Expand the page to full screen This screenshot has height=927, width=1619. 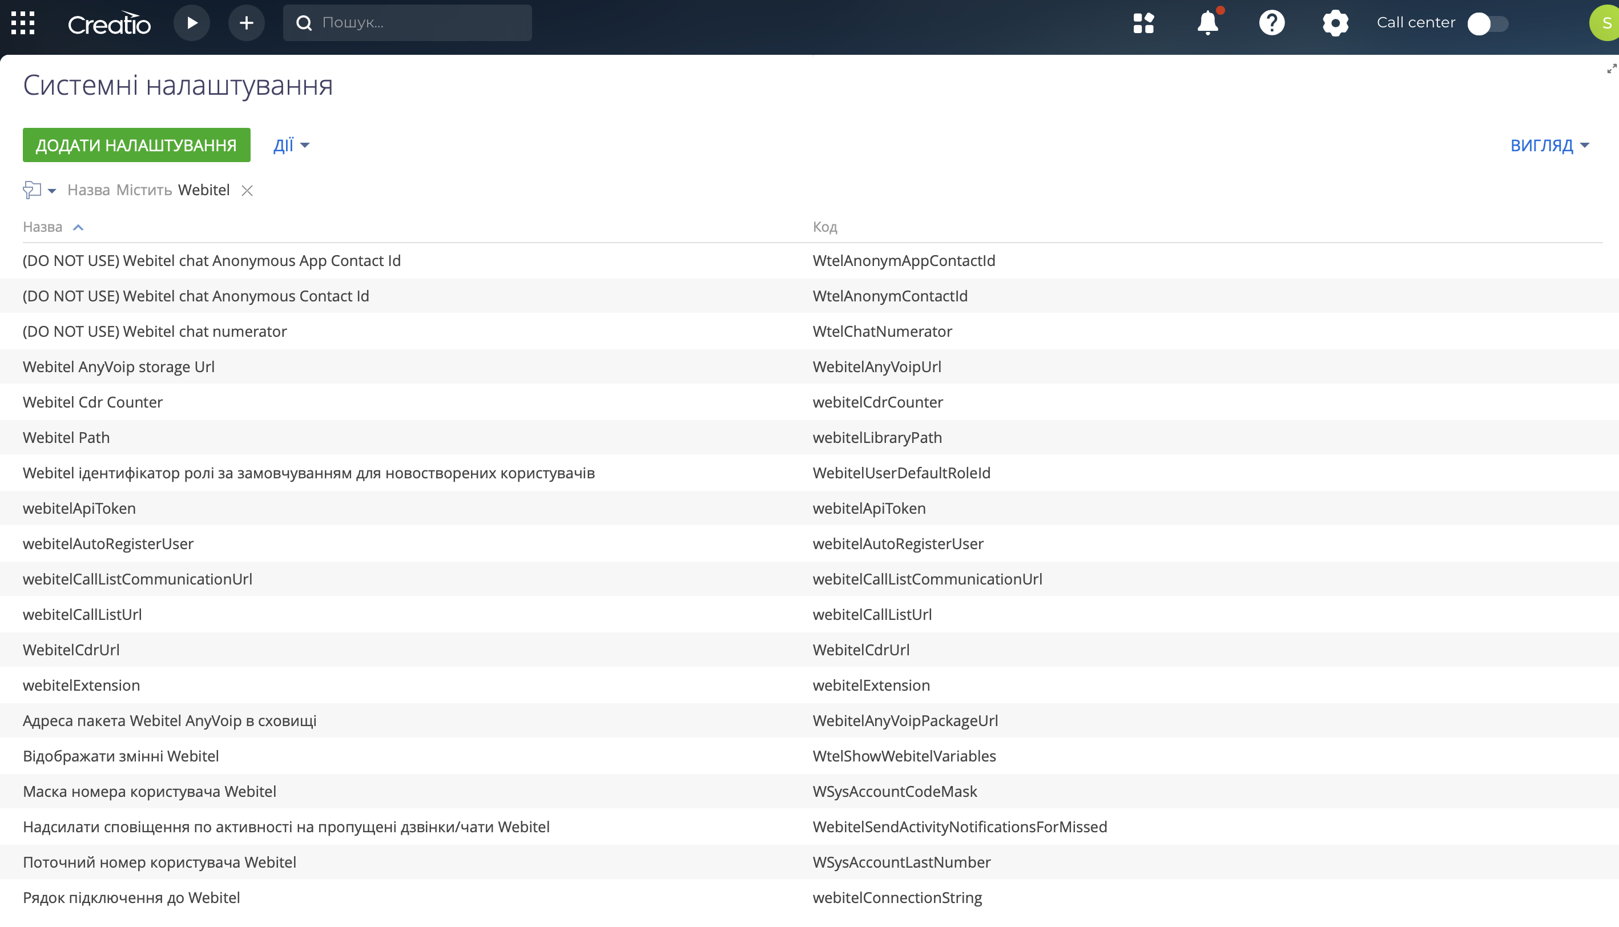click(1612, 68)
